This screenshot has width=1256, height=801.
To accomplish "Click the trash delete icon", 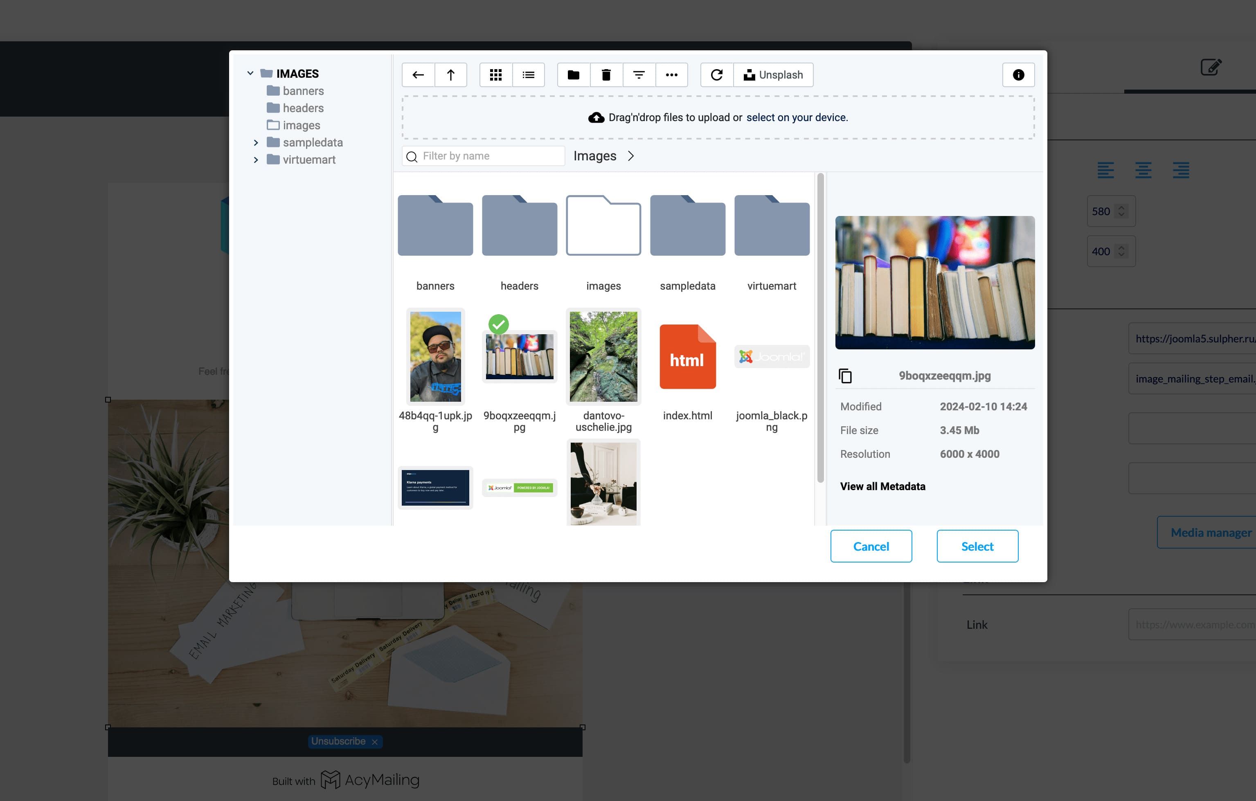I will pos(606,75).
